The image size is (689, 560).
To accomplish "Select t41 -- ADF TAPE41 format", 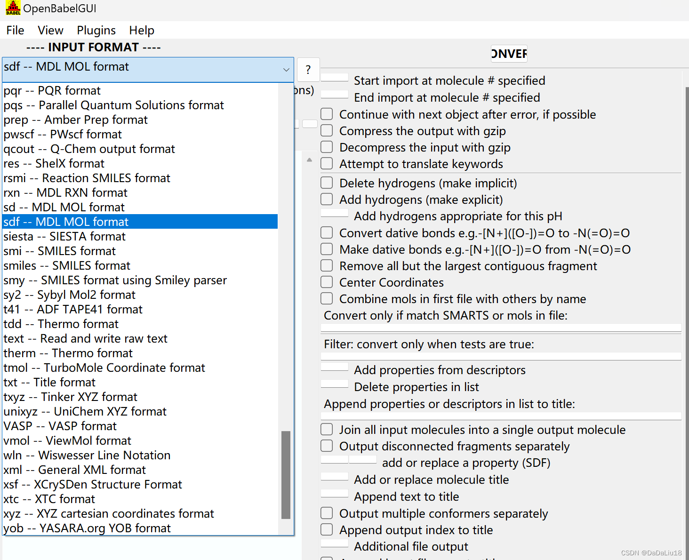I will pyautogui.click(x=140, y=309).
